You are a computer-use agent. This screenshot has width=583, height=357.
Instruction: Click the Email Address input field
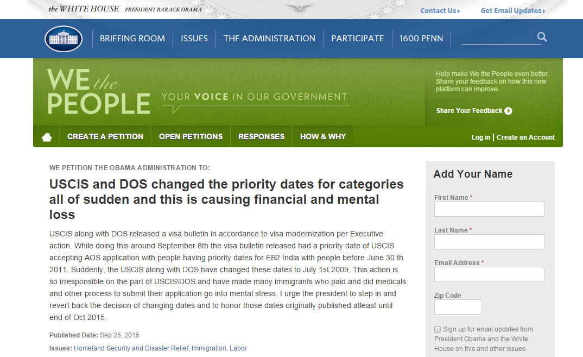coord(489,274)
